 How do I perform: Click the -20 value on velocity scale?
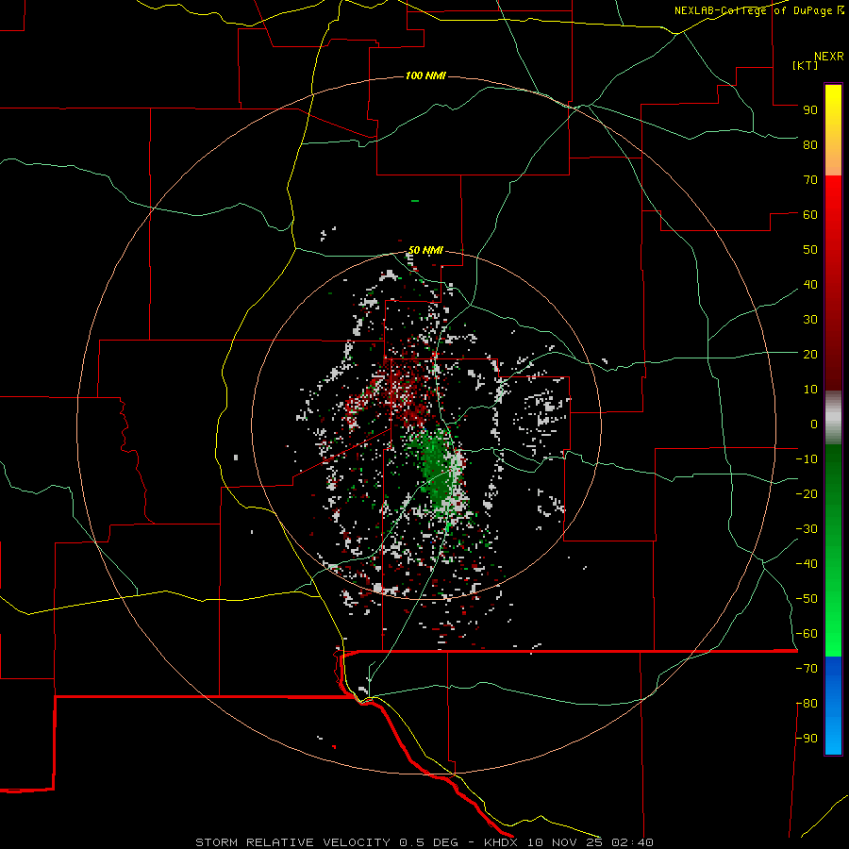[807, 493]
